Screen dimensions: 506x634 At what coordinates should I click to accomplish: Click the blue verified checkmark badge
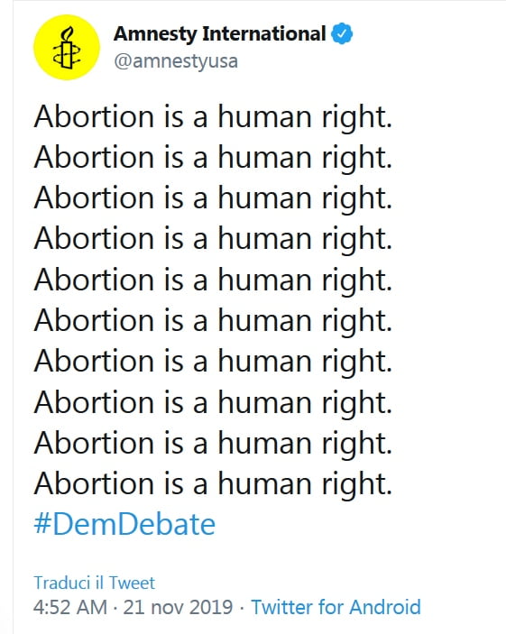[342, 34]
